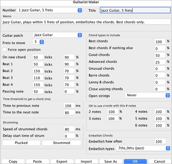This screenshot has width=172, height=164.
Task: Click the Copy button
Action: point(13,161)
